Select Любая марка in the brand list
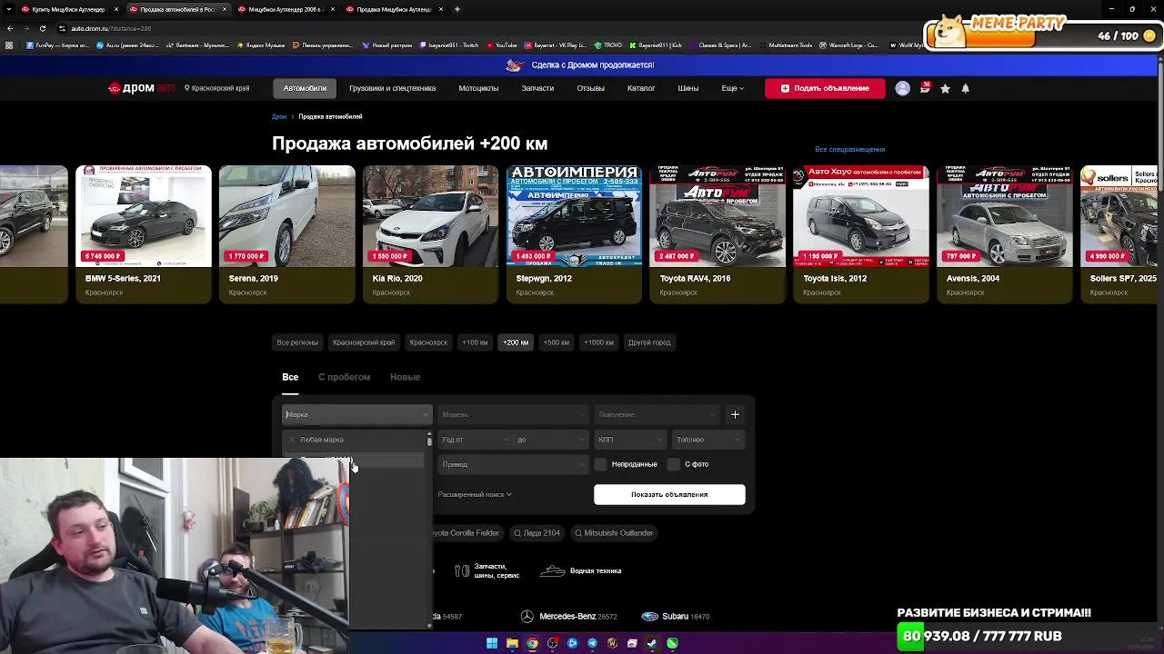 tap(353, 440)
